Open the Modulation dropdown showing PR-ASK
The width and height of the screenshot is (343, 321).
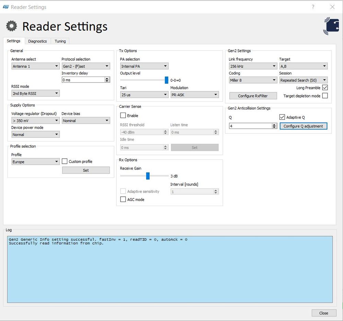click(194, 95)
